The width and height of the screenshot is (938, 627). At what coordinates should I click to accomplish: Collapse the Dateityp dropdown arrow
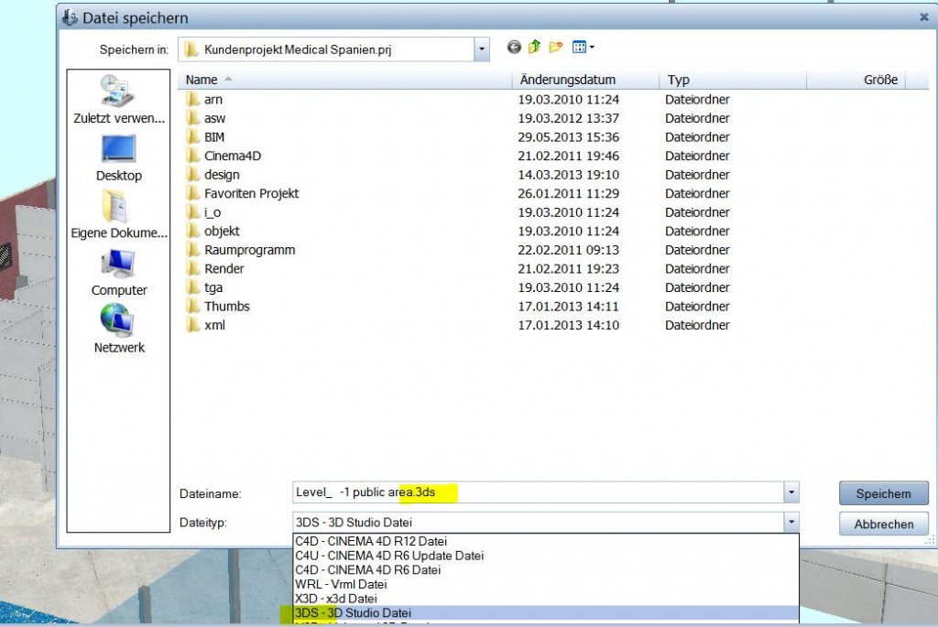[x=791, y=523]
